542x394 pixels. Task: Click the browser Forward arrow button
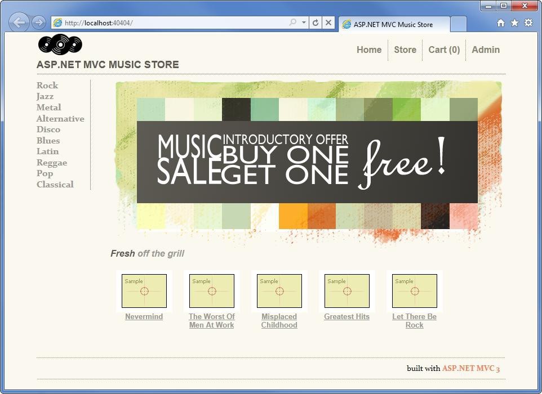coord(38,23)
